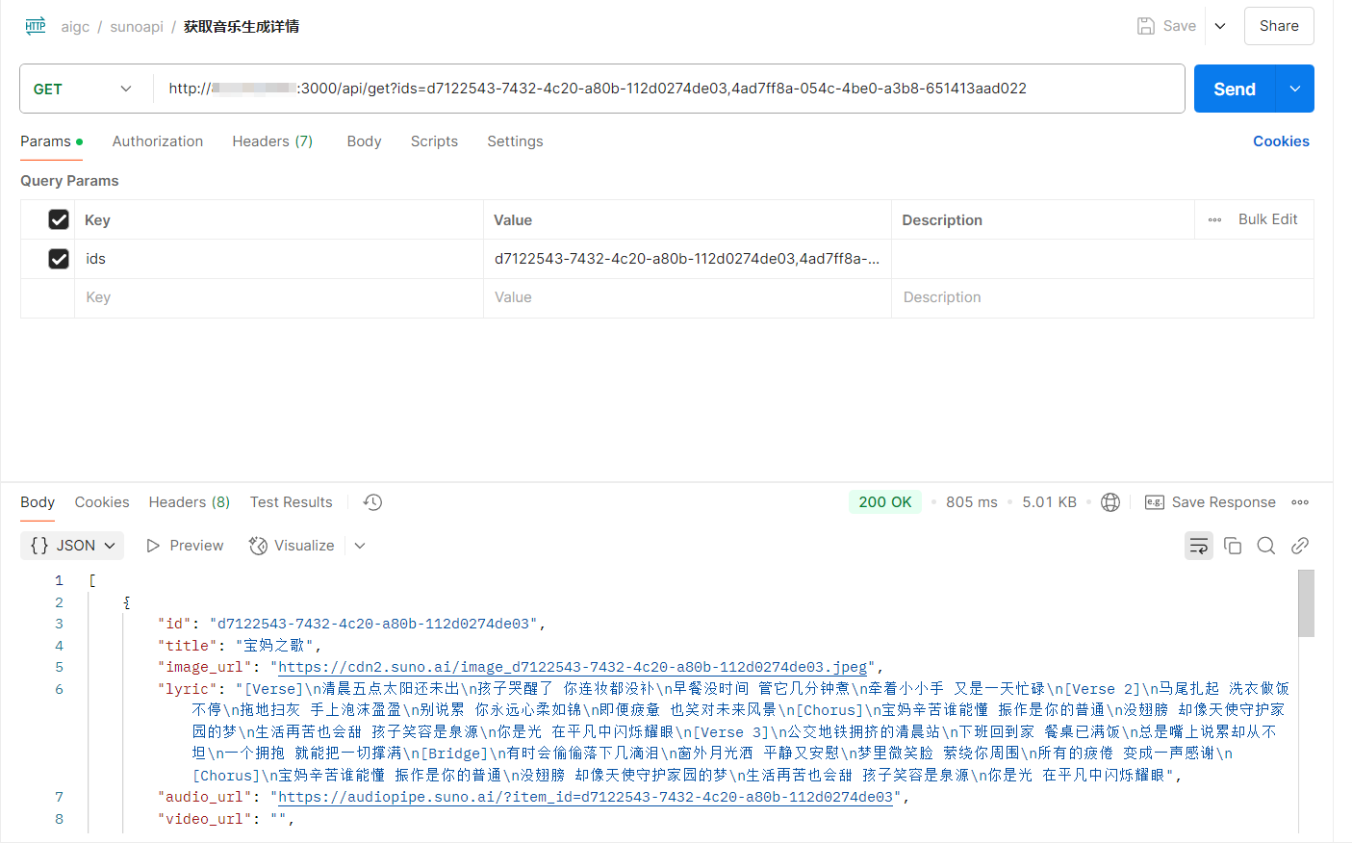
Task: Uncheck the ids query parameter
Action: tap(59, 259)
